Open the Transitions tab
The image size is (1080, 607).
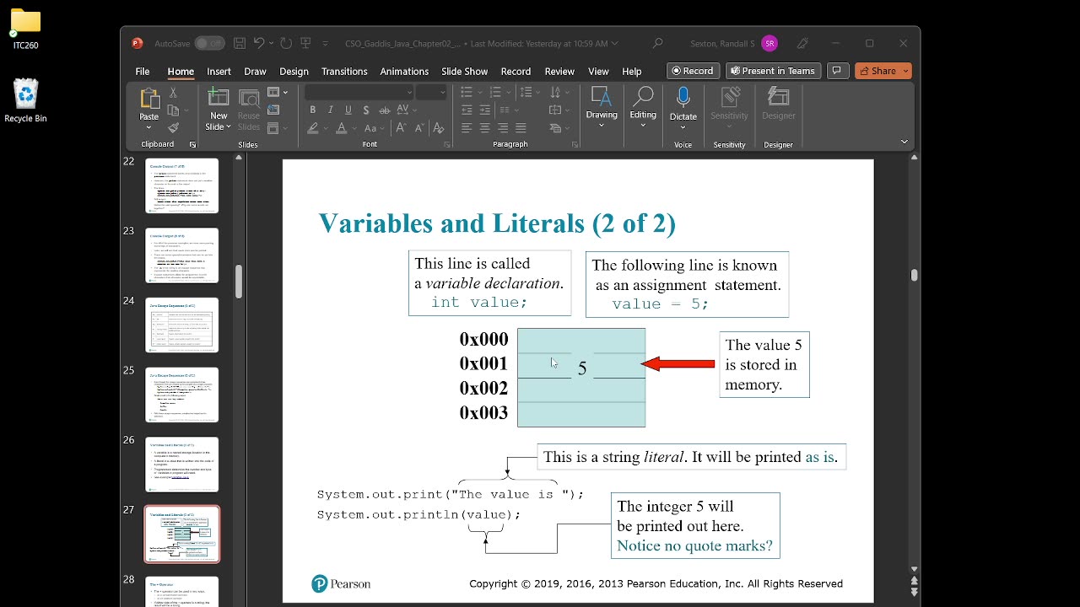click(x=344, y=72)
